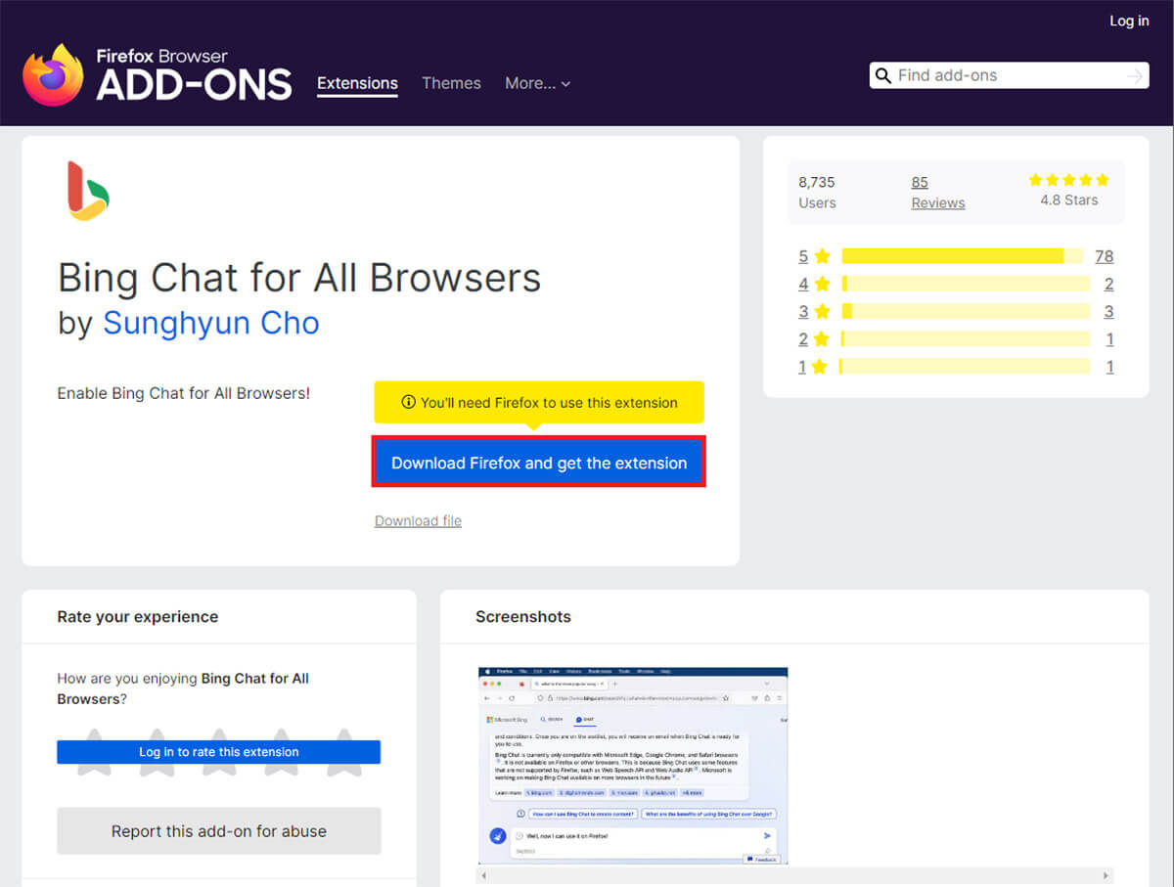Click the 4.8 Stars rating icons

pyautogui.click(x=1068, y=180)
